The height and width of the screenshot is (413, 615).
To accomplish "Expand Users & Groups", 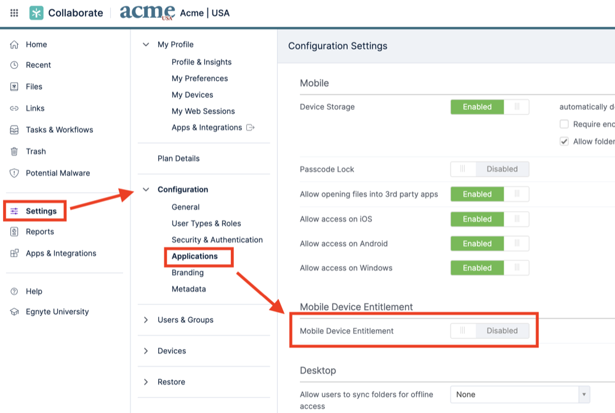I will pos(146,319).
